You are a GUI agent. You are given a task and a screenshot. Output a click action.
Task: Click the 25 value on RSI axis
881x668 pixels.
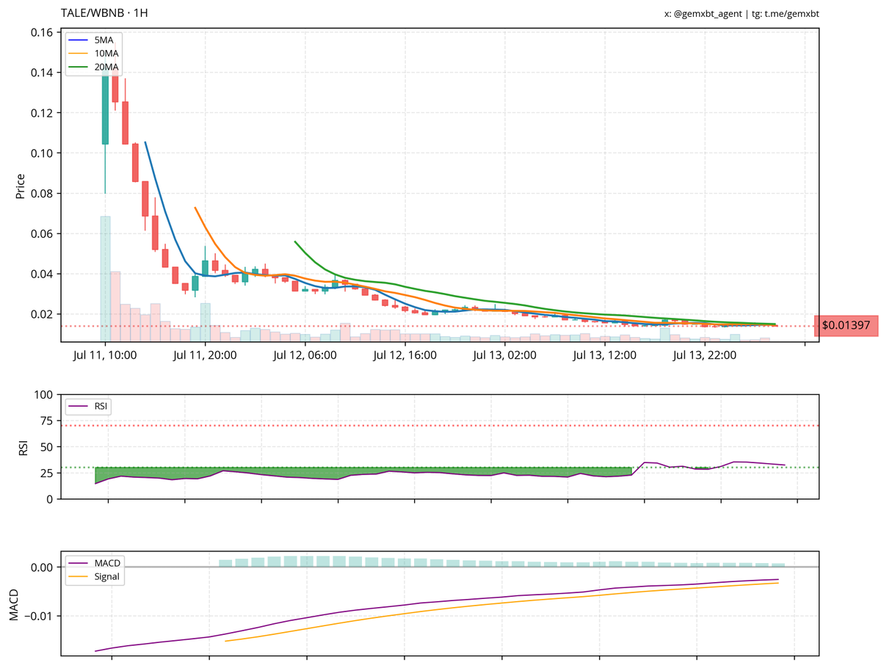46,473
